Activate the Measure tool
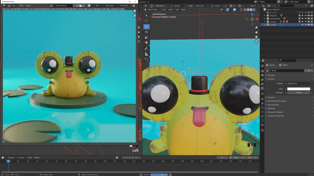This screenshot has width=314, height=176. pos(146,54)
